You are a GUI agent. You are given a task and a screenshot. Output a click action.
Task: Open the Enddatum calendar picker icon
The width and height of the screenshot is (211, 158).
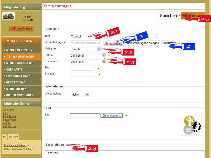[104, 61]
